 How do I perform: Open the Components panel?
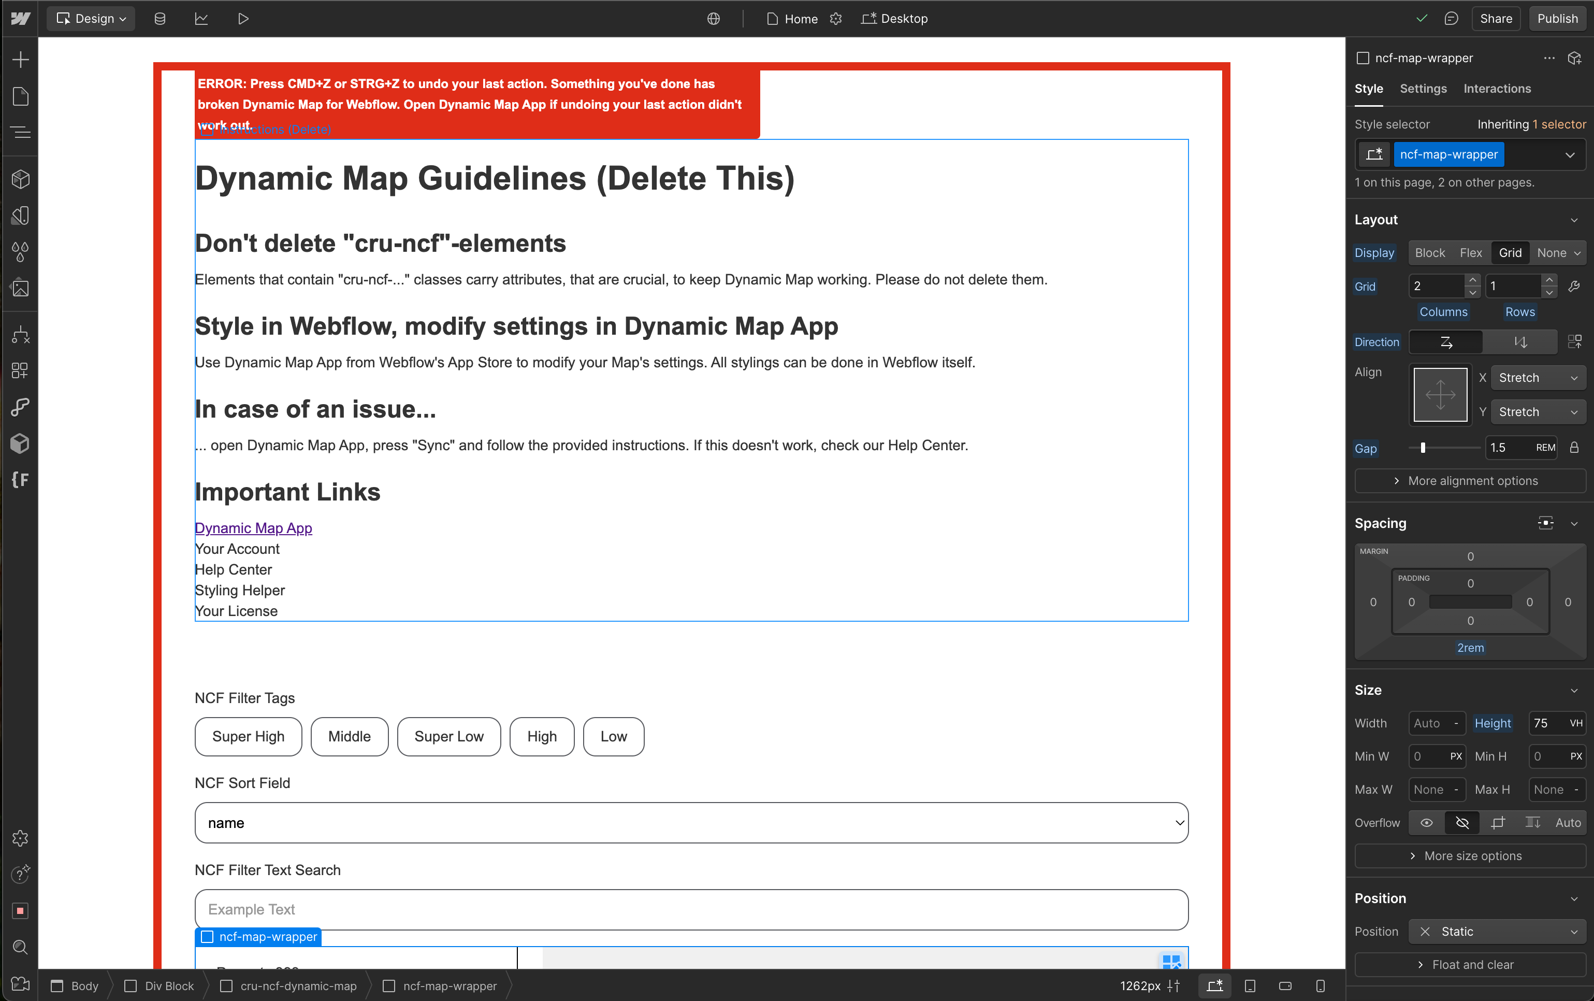point(21,179)
